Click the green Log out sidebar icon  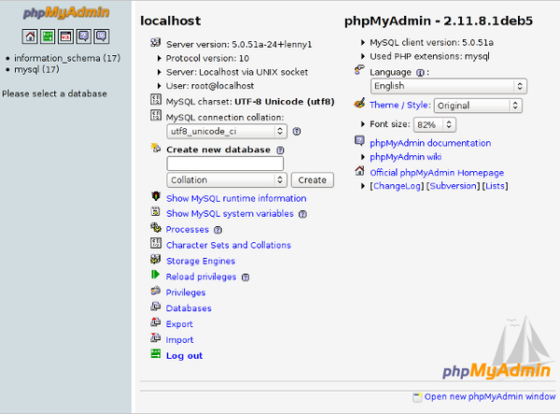point(48,36)
